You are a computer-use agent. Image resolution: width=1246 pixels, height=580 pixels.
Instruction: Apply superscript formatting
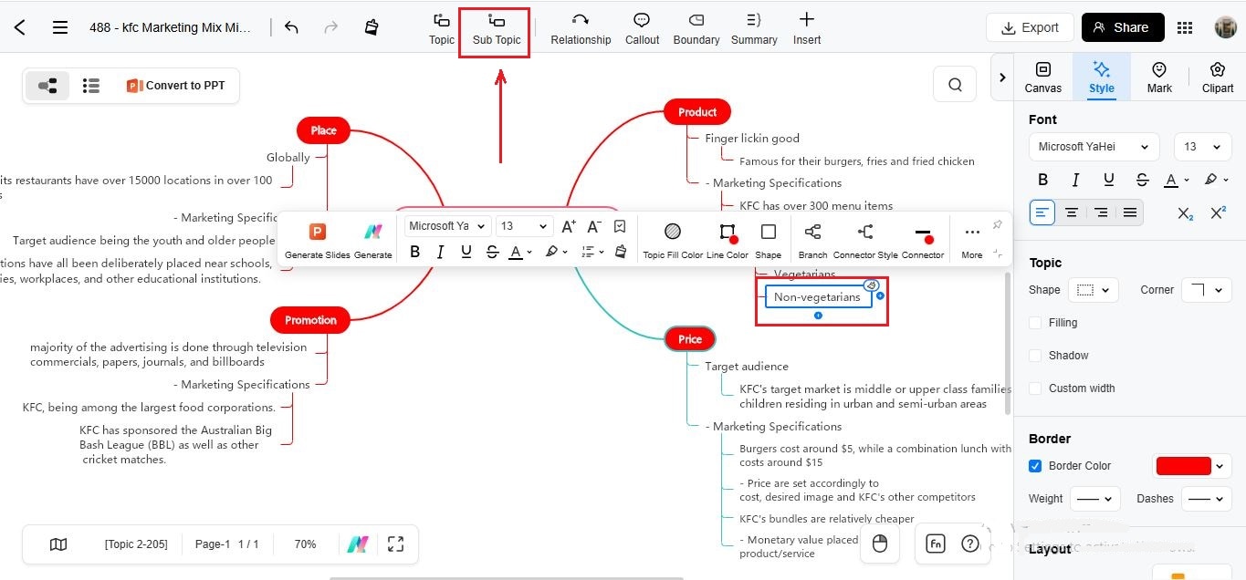pyautogui.click(x=1218, y=213)
